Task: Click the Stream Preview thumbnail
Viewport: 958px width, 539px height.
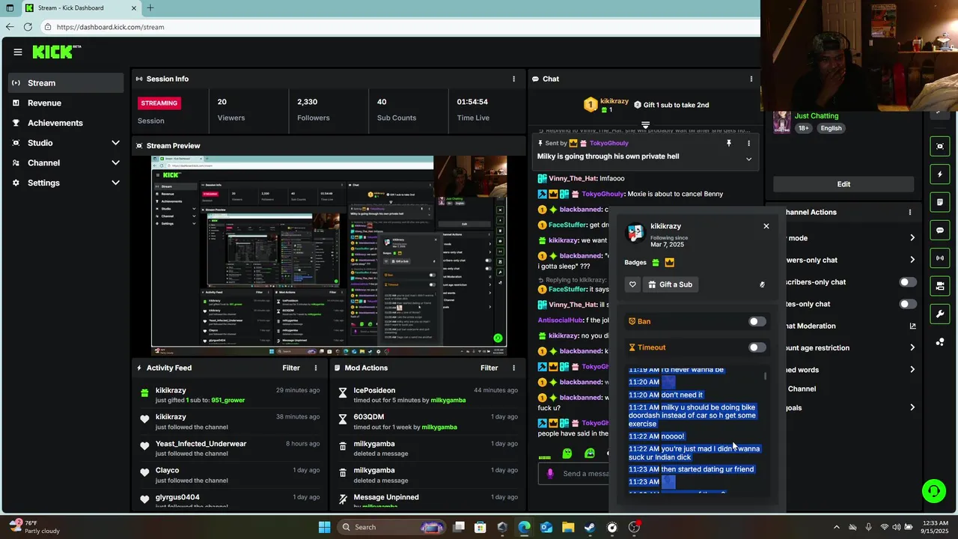Action: pos(329,255)
